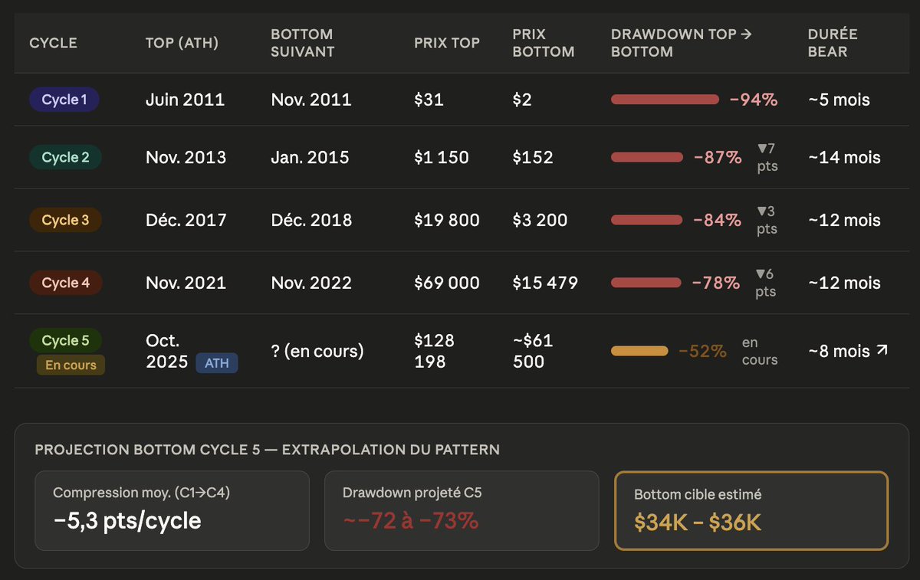
Task: Click the arrow icon beside ~8 mois
Action: click(883, 351)
